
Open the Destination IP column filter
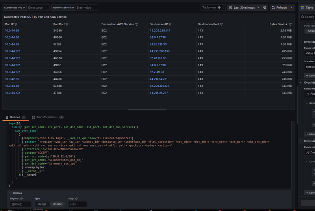pos(170,24)
